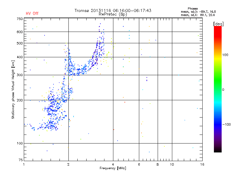The width and height of the screenshot is (238, 179).
Task: Click the colorbar tick label "-100"
Action: coord(227,124)
